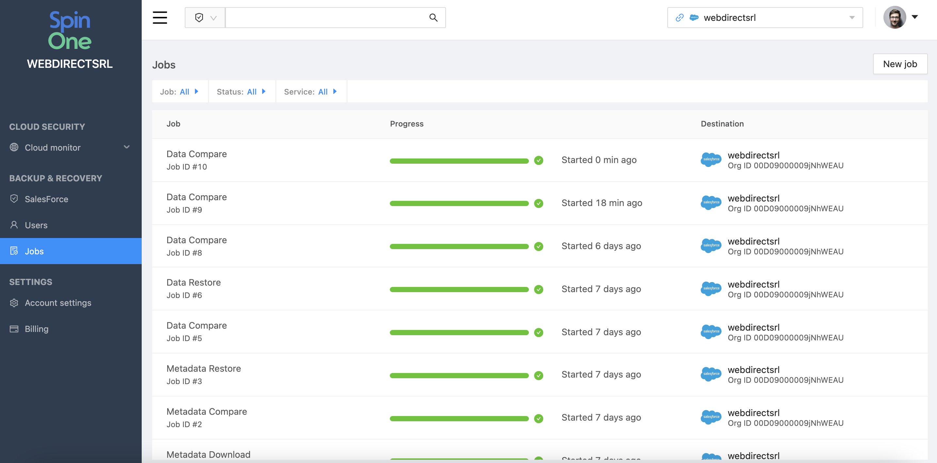Viewport: 937px width, 463px height.
Task: Click the search magnifier icon
Action: tap(433, 17)
